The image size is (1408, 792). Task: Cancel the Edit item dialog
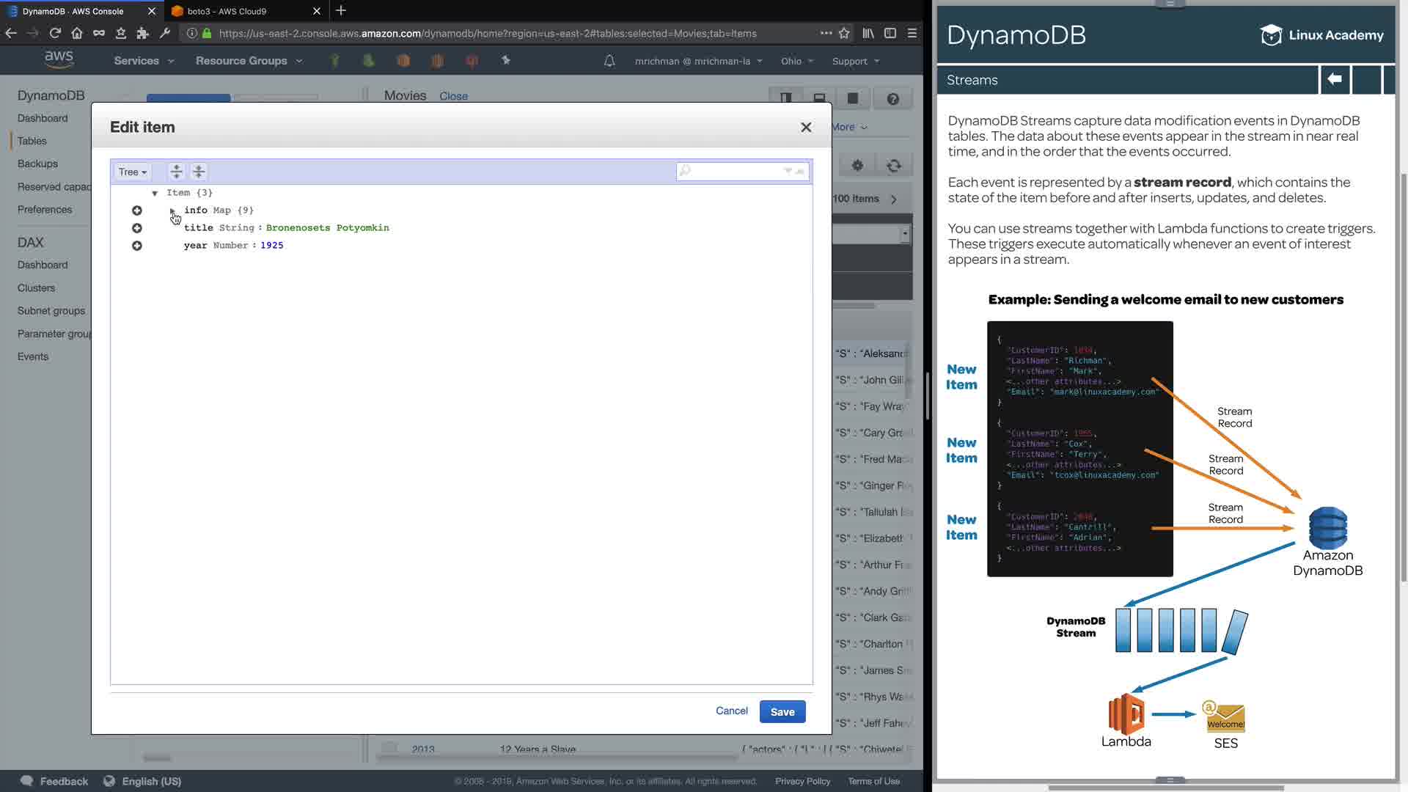point(731,711)
